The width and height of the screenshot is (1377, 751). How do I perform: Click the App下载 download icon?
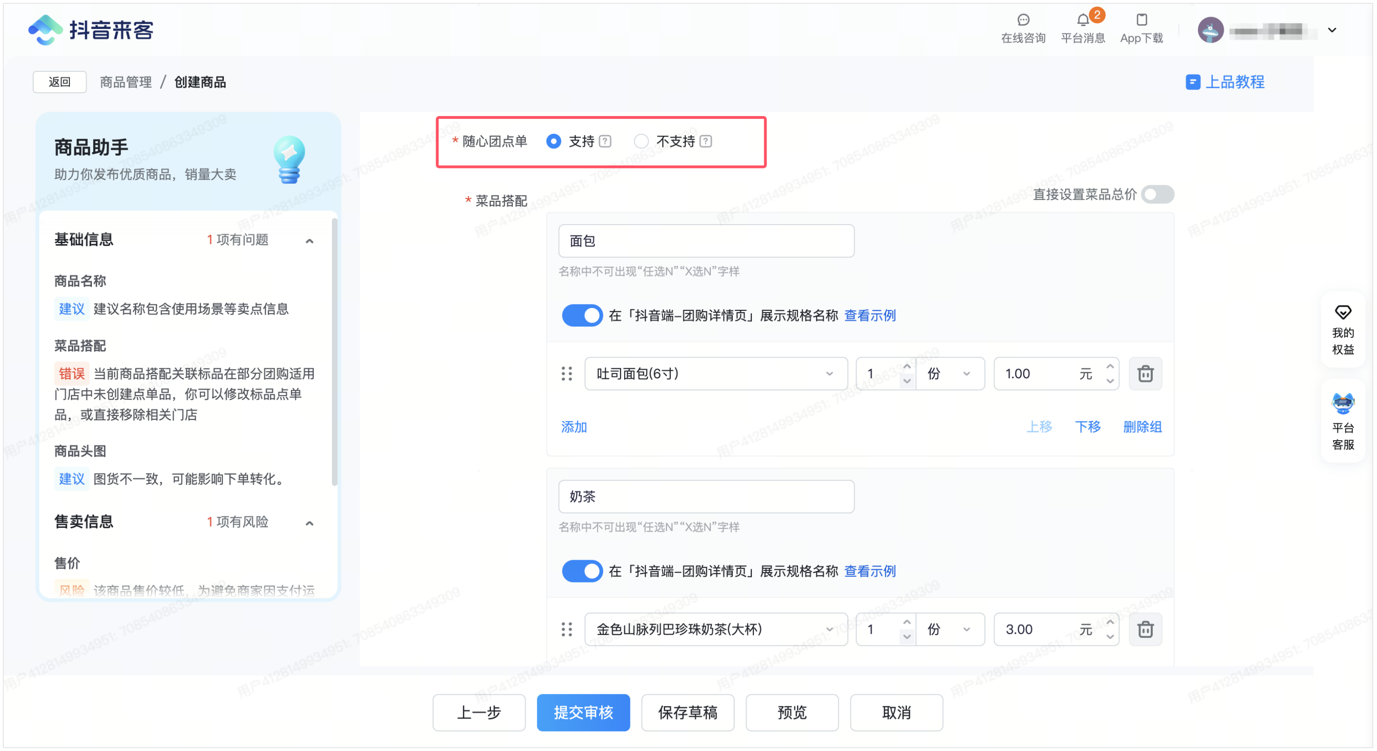(1141, 20)
